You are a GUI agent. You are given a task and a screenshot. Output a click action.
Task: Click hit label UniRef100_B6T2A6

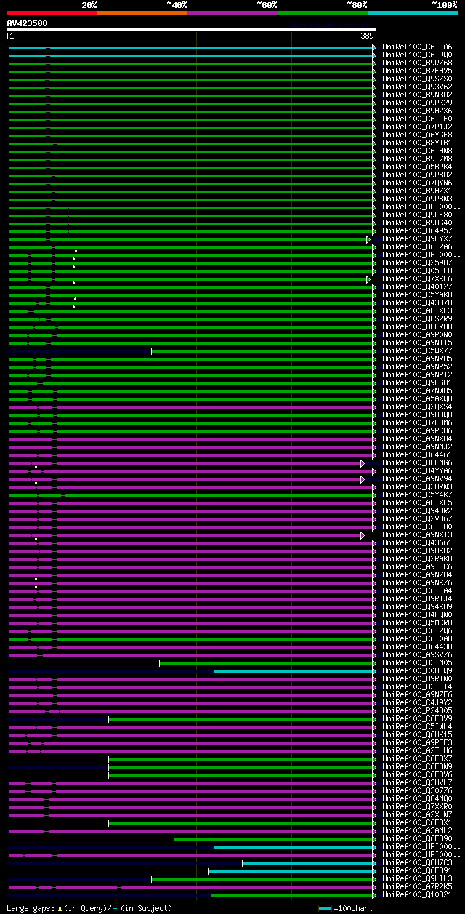click(x=417, y=246)
